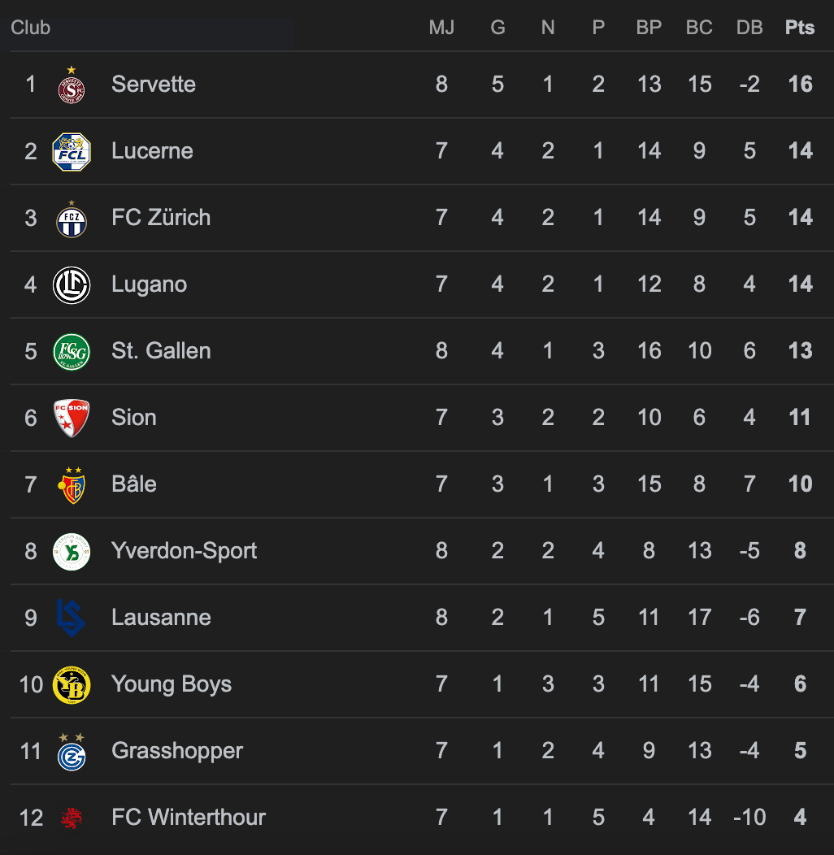Click the Servette club crest icon

click(72, 85)
